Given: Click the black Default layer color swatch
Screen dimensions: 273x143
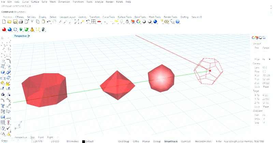Looking at the screenshot, I should pos(83,141).
